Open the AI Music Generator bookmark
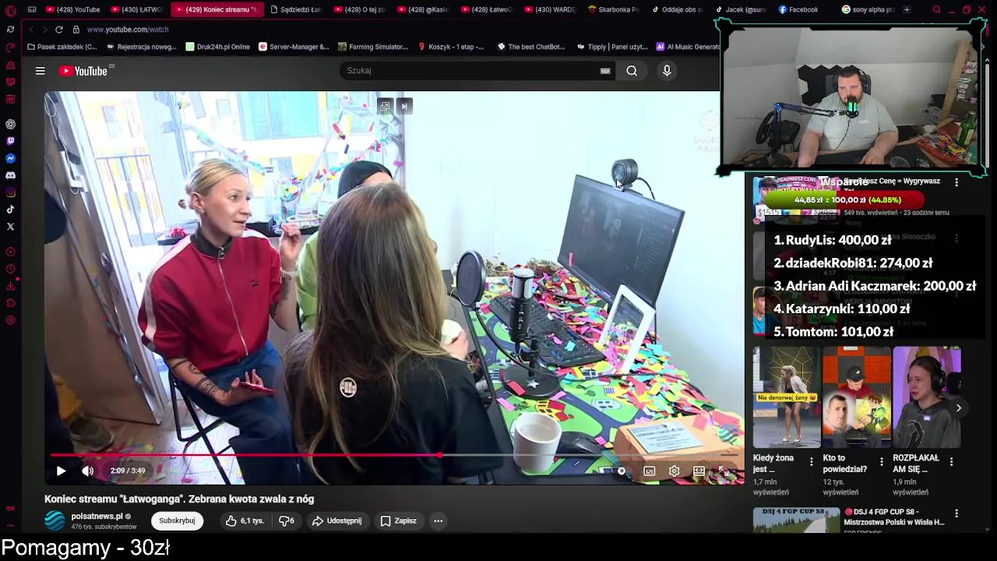Viewport: 997px width, 561px height. pyautogui.click(x=689, y=47)
